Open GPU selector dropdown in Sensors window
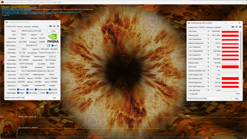Viewport: 247px width, 139px height. pyautogui.click(x=203, y=98)
